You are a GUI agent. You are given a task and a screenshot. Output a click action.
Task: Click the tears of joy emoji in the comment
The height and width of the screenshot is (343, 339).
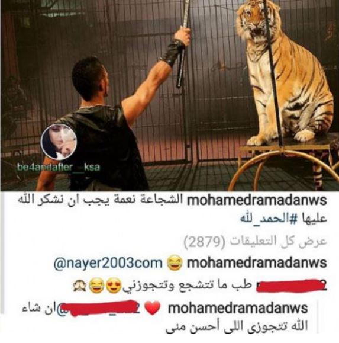96,286
